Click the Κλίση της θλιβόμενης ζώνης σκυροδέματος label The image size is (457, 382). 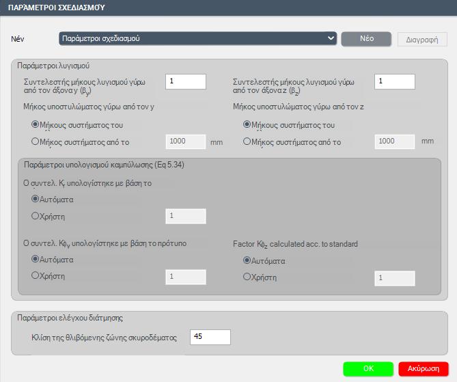(104, 338)
